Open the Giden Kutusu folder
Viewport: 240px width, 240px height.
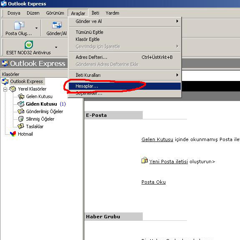pyautogui.click(x=41, y=104)
